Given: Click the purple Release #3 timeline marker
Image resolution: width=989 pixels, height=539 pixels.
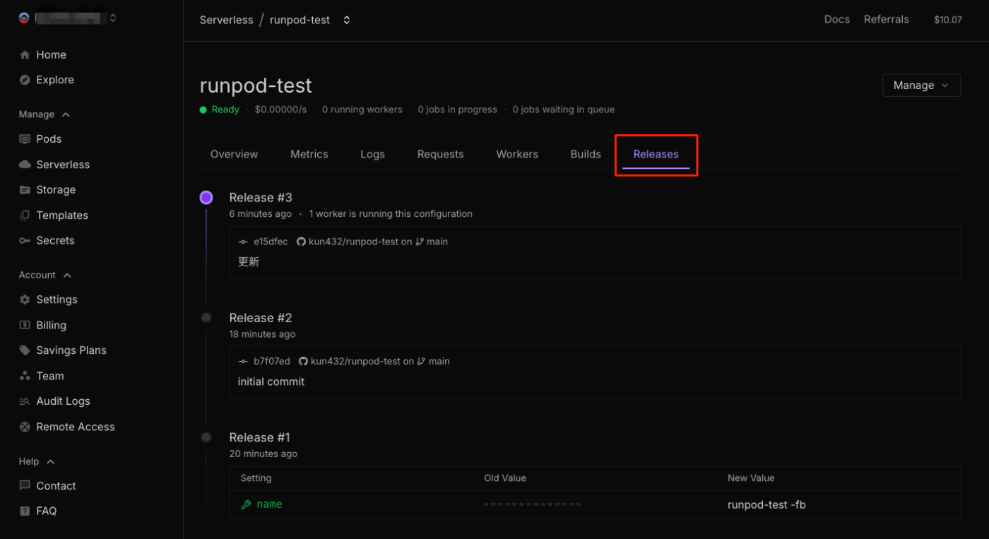Looking at the screenshot, I should [206, 198].
